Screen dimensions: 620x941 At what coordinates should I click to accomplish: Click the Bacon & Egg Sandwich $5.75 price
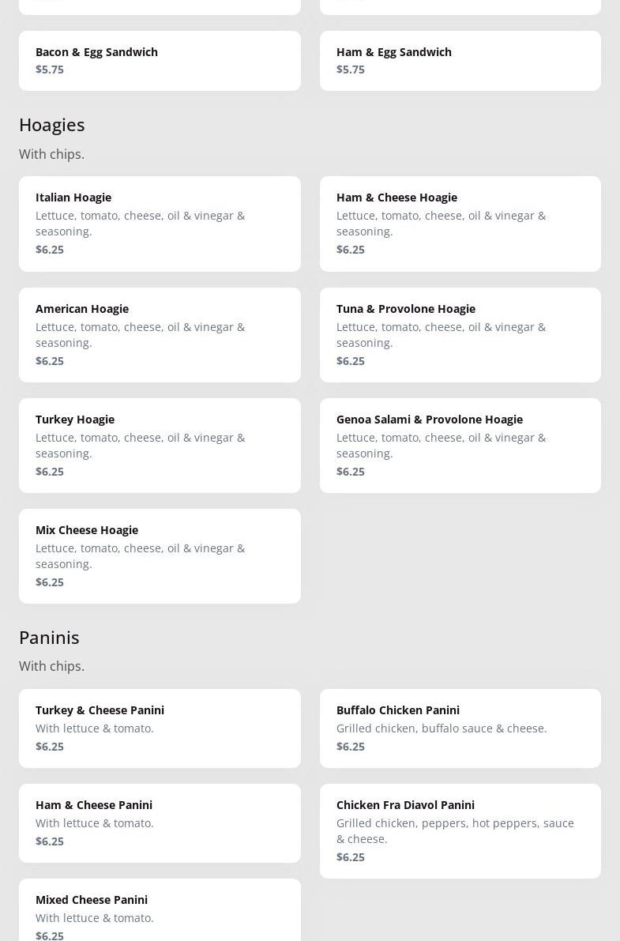[50, 70]
